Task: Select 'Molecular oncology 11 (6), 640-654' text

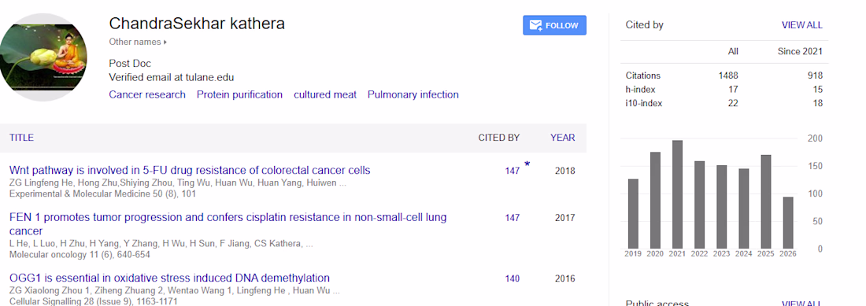Action: tap(80, 255)
